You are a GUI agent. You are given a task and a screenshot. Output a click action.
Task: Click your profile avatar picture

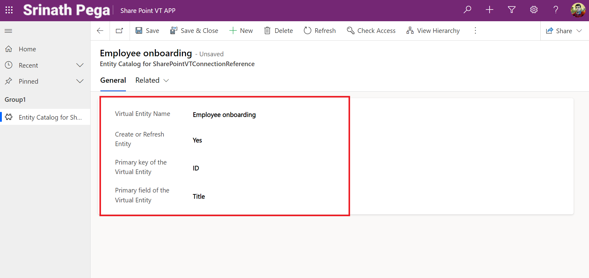tap(578, 10)
